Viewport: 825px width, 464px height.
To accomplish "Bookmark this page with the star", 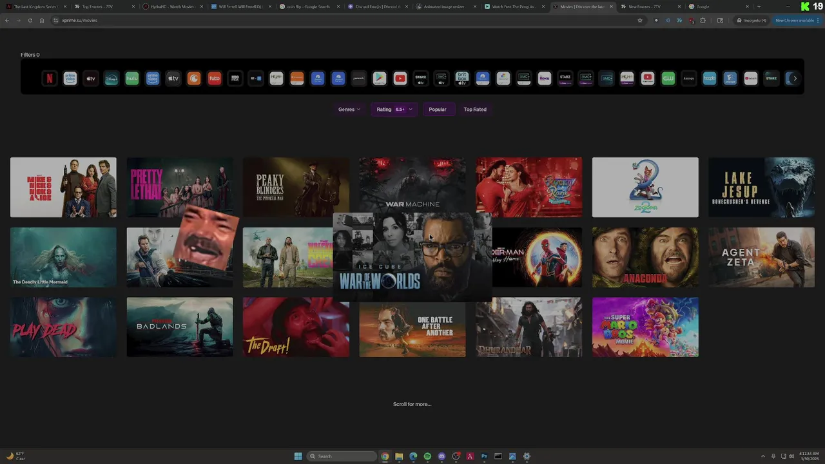I will pos(640,20).
